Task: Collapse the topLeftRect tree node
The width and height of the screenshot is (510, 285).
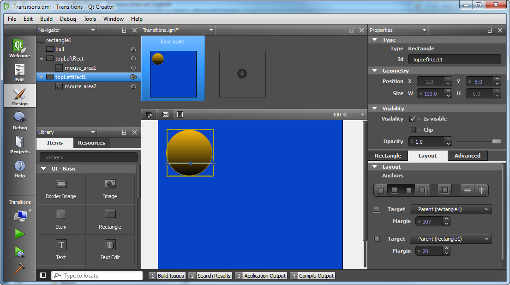Action: tap(42, 59)
